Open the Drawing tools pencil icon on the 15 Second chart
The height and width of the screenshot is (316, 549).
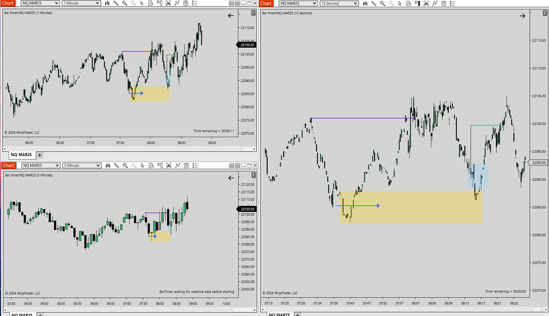tap(374, 3)
